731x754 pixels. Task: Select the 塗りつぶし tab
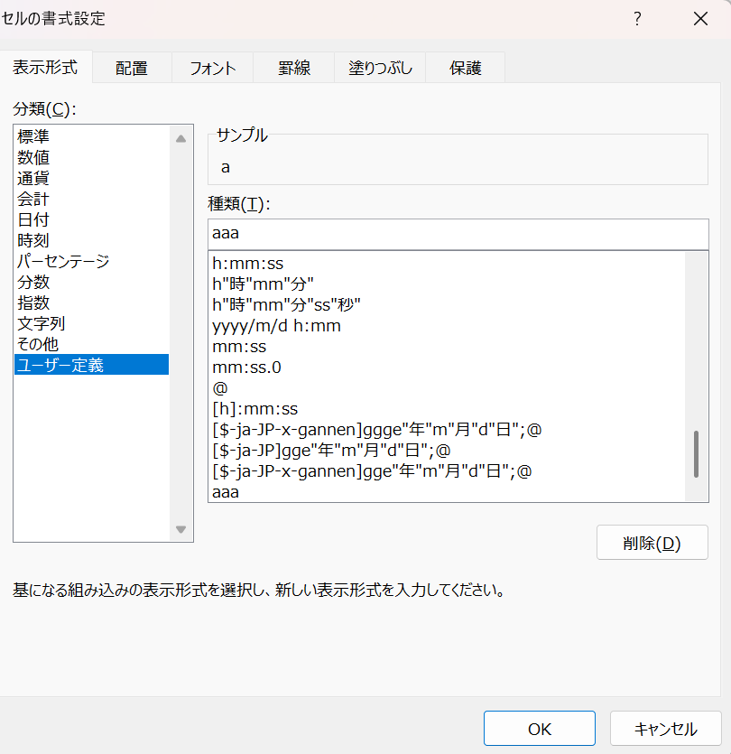point(380,68)
